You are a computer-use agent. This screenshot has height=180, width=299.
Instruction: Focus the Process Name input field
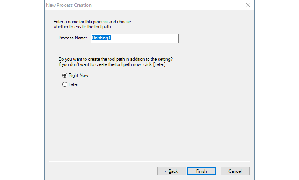135,38
